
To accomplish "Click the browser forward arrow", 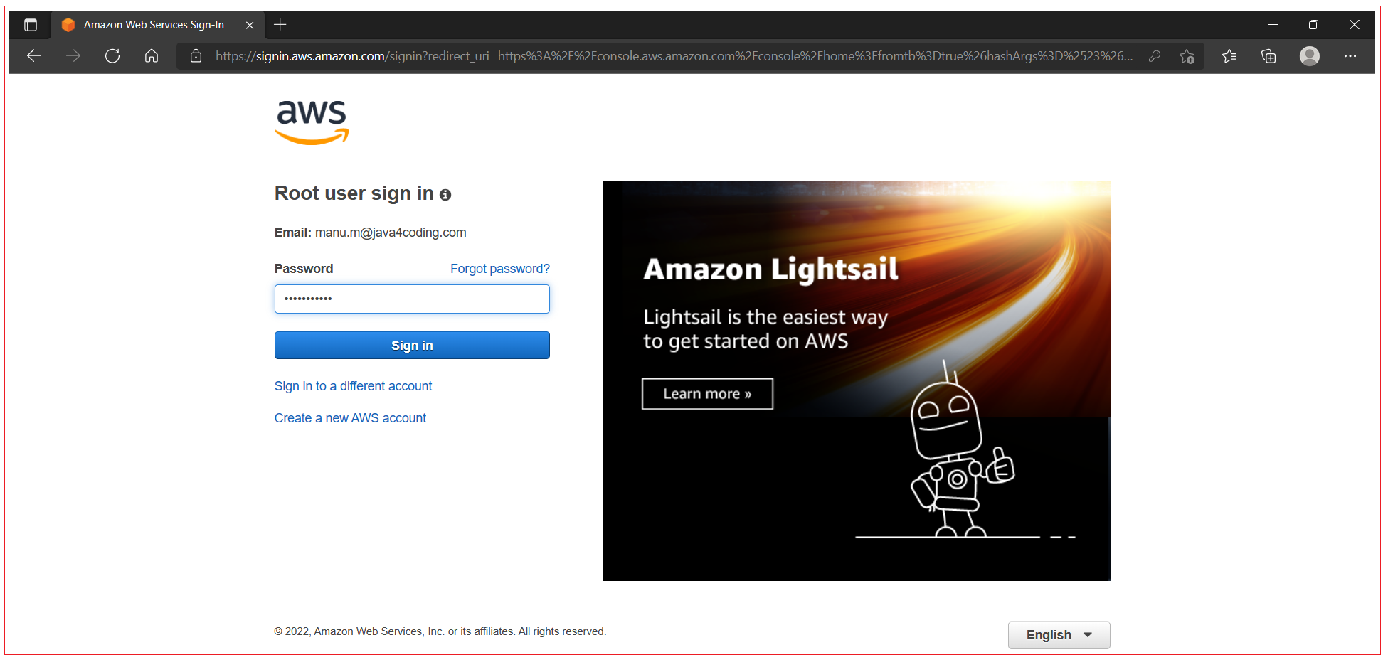I will click(73, 56).
